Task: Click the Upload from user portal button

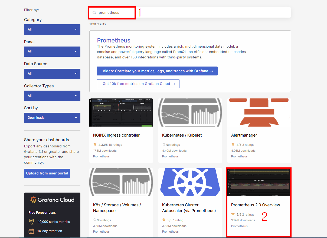Action: click(x=47, y=173)
